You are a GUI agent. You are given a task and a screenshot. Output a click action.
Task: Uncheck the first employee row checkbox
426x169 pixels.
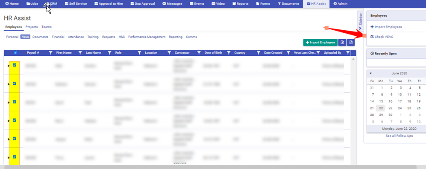pos(15,65)
